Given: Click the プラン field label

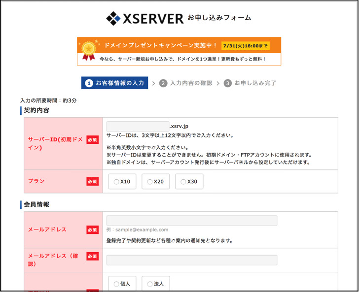Looking at the screenshot, I should [x=36, y=181].
